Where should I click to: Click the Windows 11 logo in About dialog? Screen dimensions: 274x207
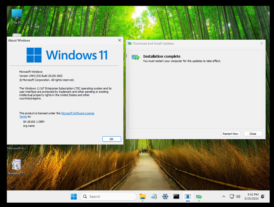[x=67, y=55]
